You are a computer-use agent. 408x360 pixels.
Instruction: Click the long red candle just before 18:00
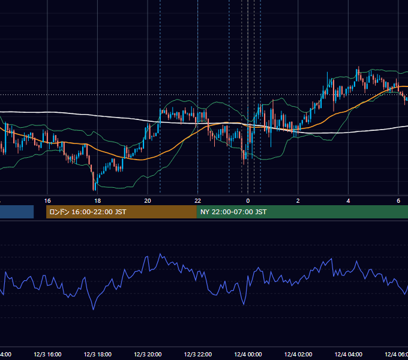94,181
